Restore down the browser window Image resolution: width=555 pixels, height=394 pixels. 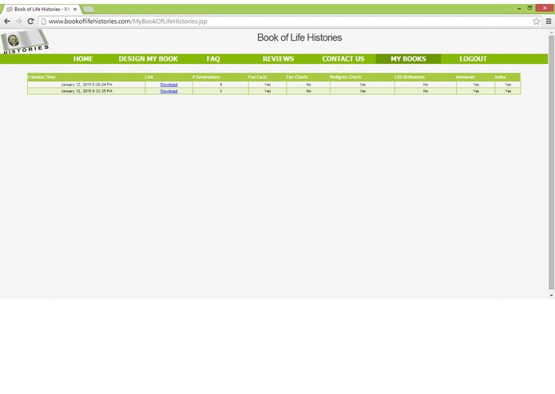click(x=529, y=8)
